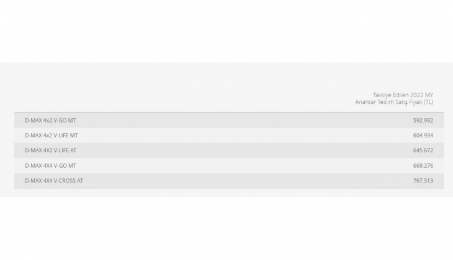Screen dimensions: 453x260
Task: Select the 604.934 price value
Action: point(423,135)
